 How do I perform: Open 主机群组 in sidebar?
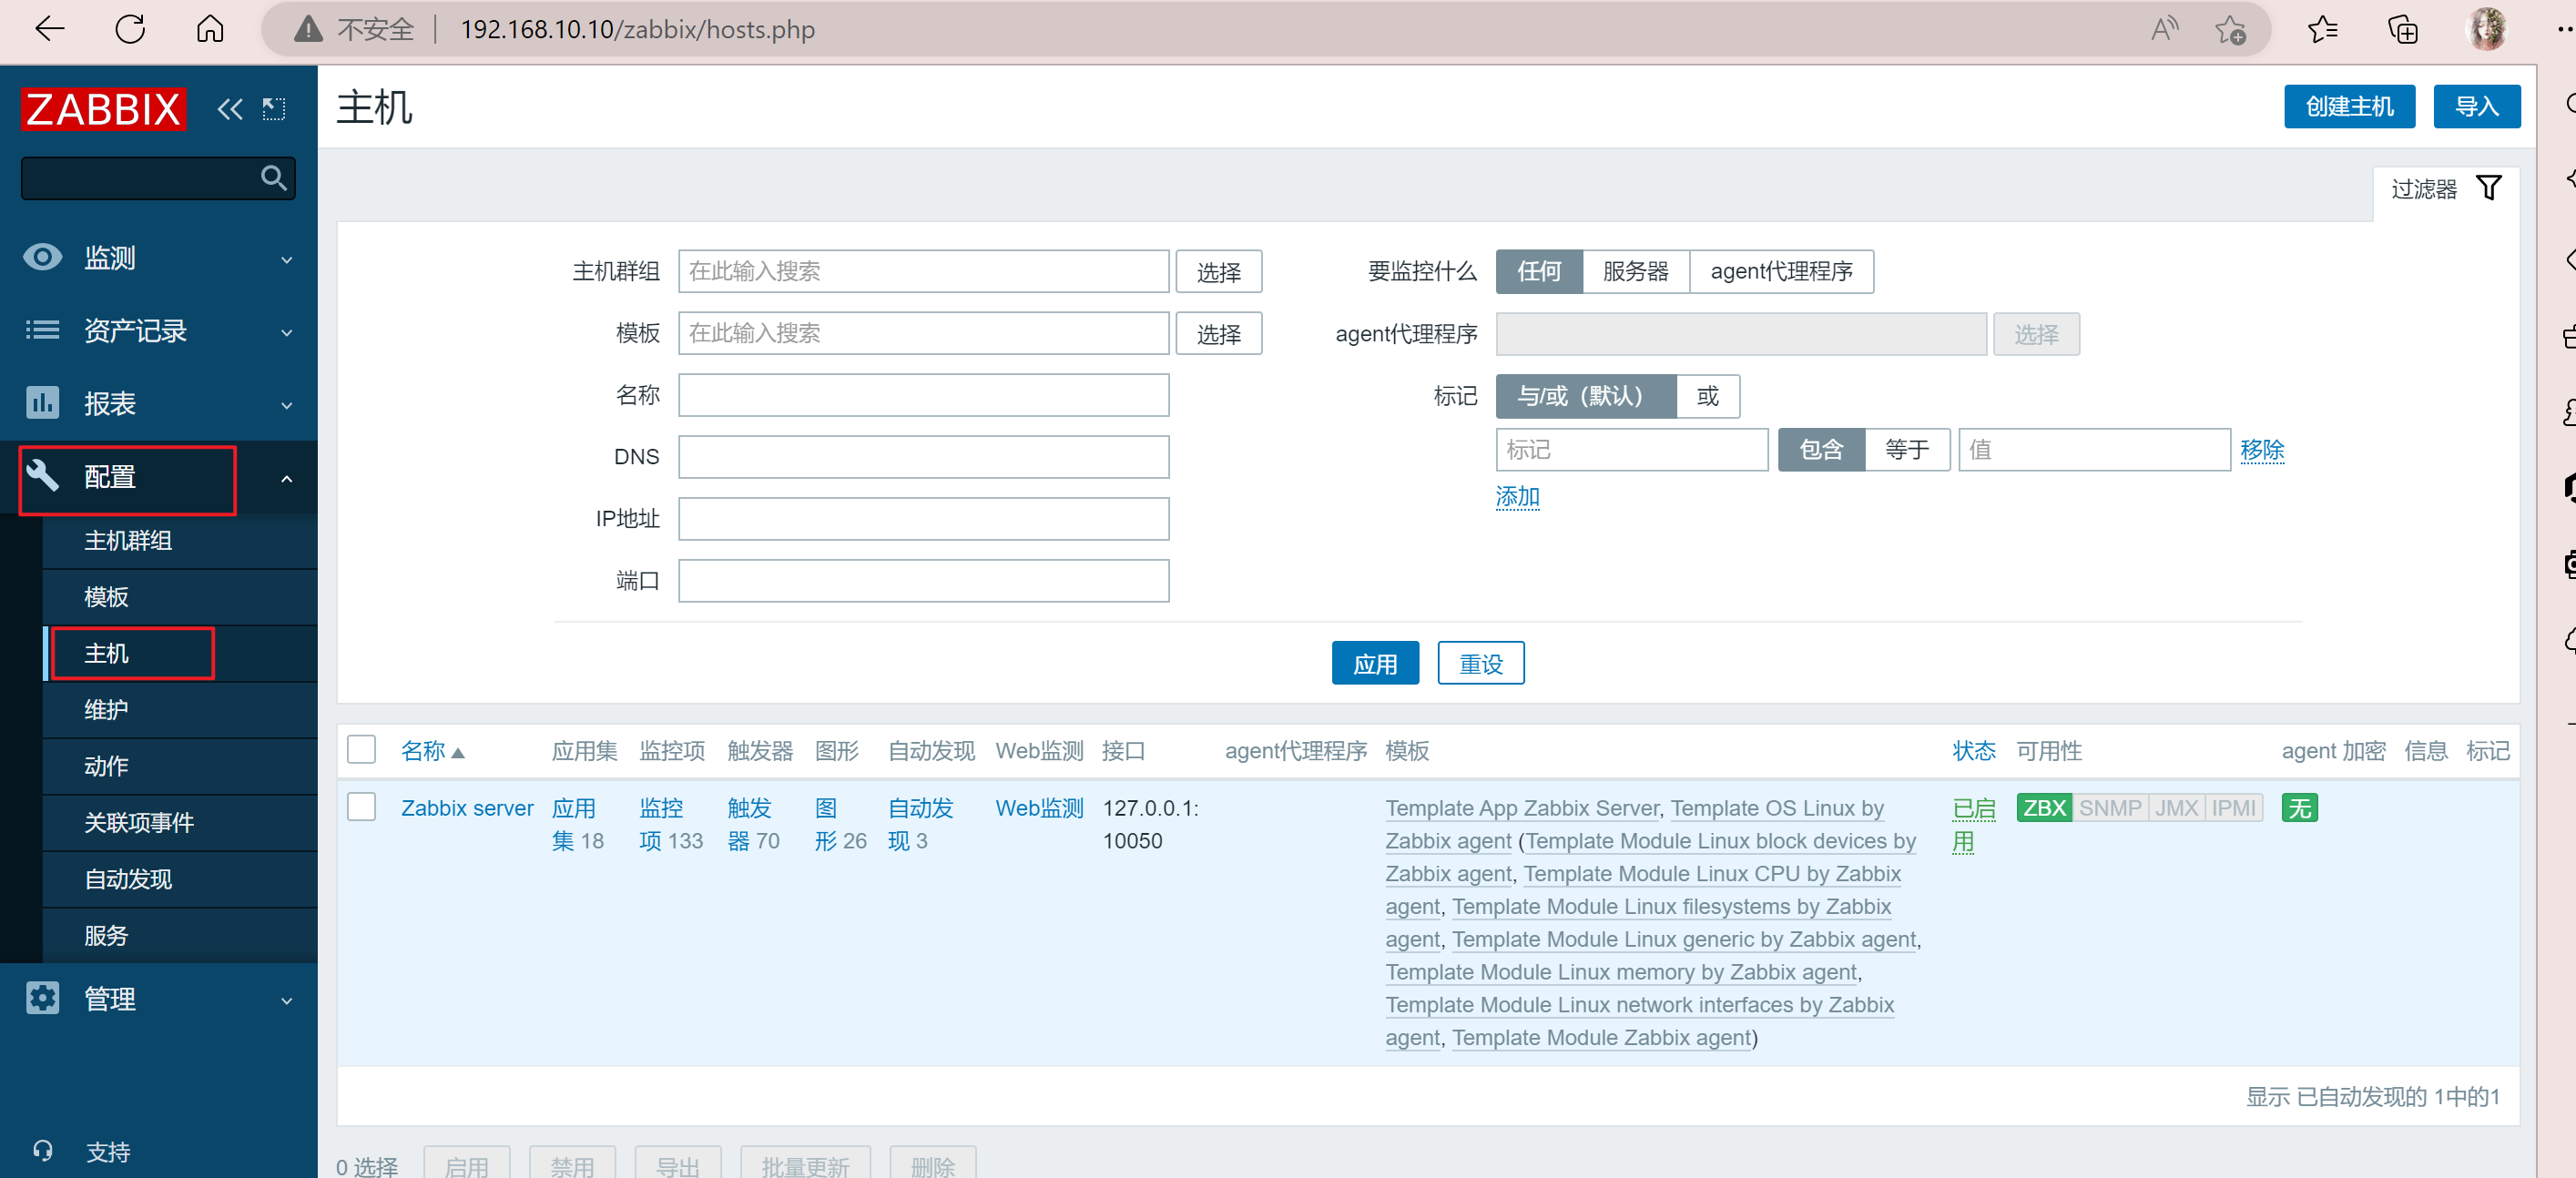pos(128,541)
